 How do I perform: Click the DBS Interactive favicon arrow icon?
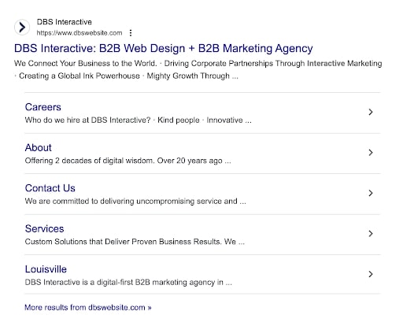(22, 27)
